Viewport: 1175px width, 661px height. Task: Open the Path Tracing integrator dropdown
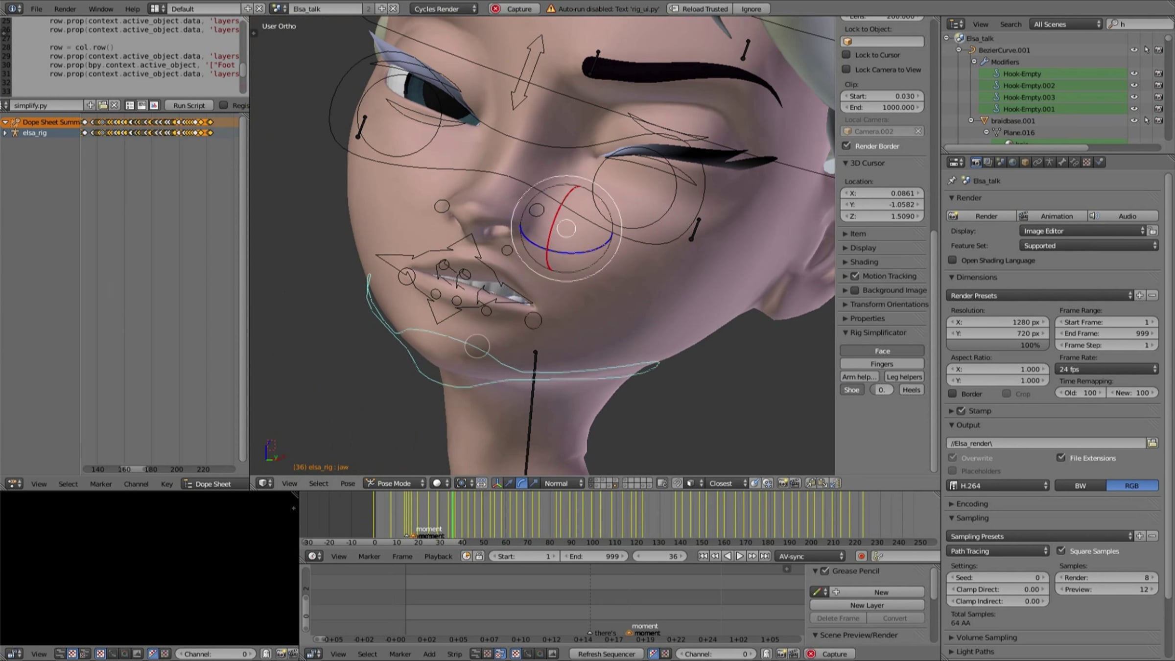click(998, 551)
